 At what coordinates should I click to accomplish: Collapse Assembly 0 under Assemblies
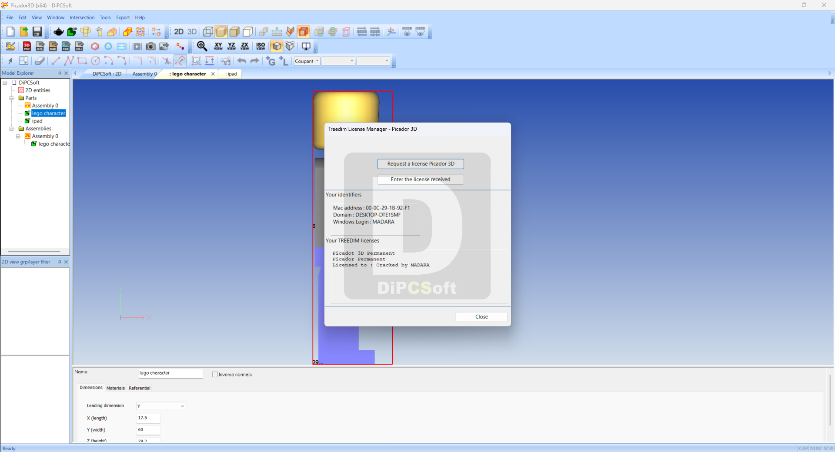coord(18,136)
